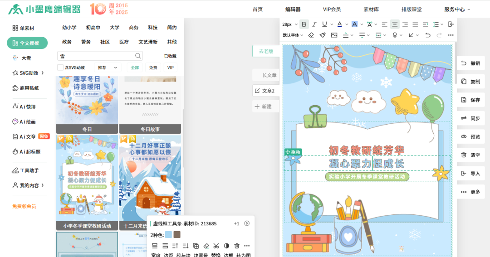Click the contrast half-circle icon in popup
490x257 pixels.
coord(226,246)
